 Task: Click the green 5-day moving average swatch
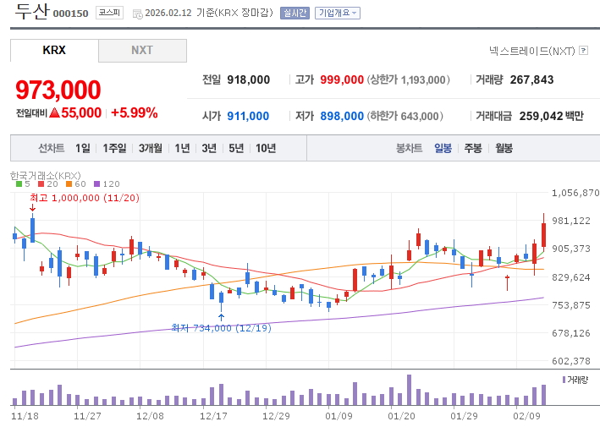click(19, 183)
